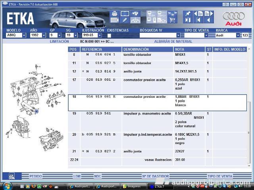Click the ELSA computer icon
Screen dimensions: 254x190
point(152,14)
